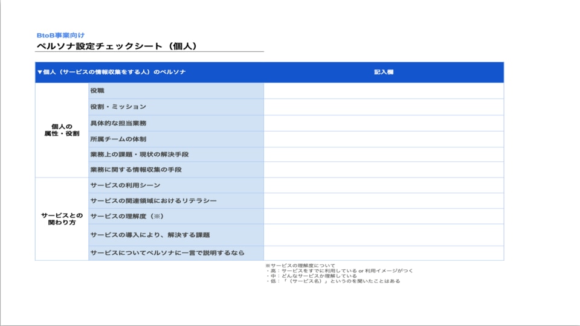Click the '業務に関する情報収集の手段' label
This screenshot has width=580, height=326.
pyautogui.click(x=136, y=170)
